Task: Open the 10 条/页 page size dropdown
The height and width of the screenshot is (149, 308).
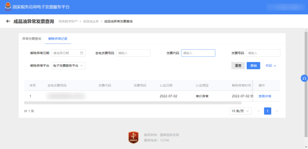Action: point(240,111)
